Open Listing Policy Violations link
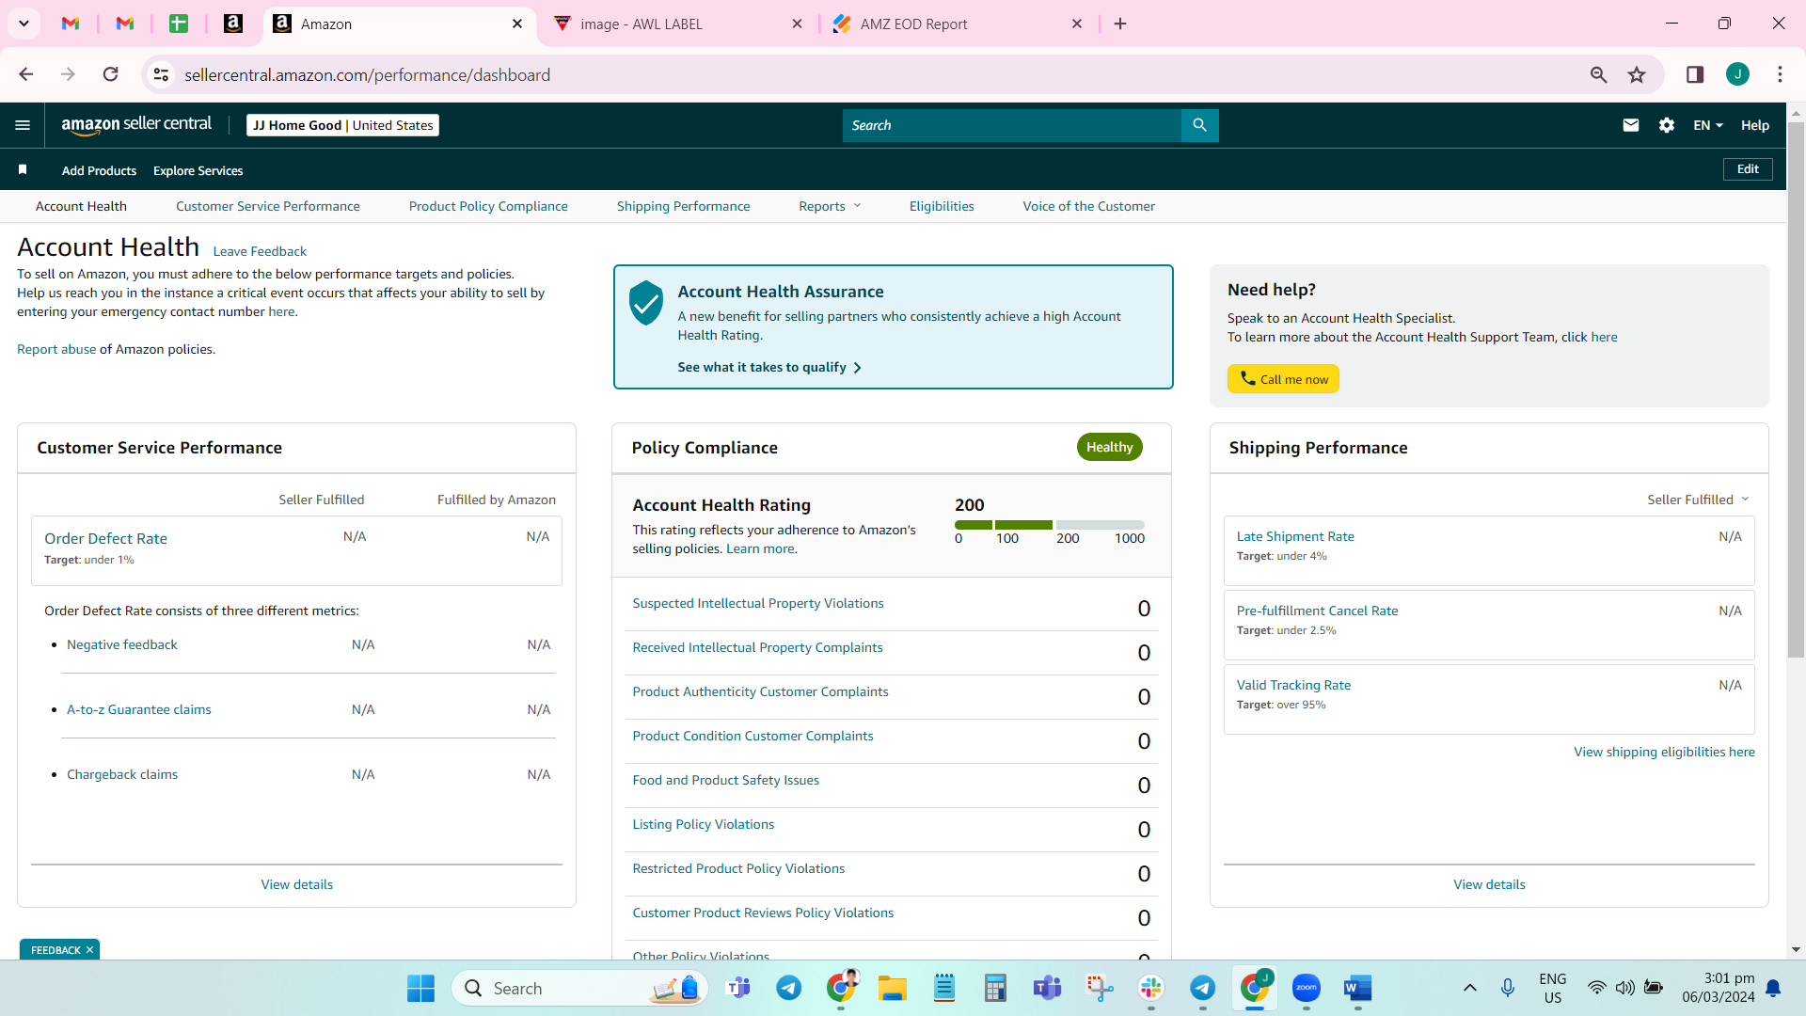The height and width of the screenshot is (1016, 1806). coord(704,824)
